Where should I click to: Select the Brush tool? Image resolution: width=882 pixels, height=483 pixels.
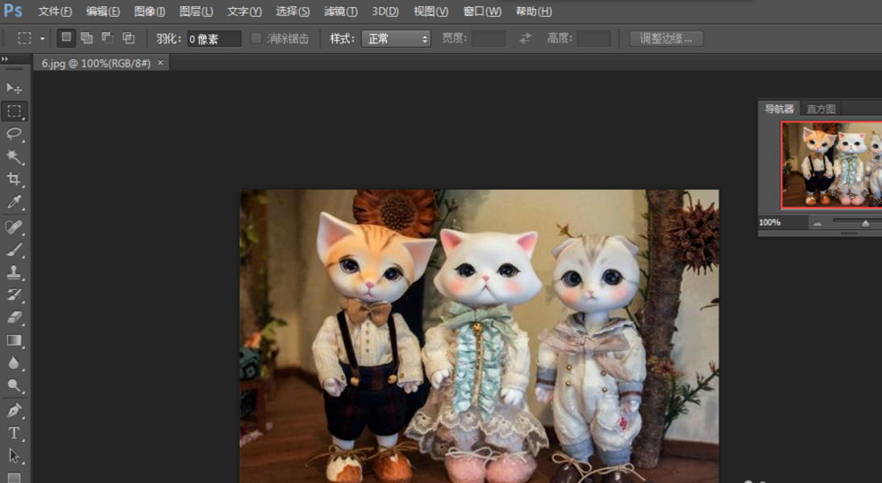click(14, 250)
